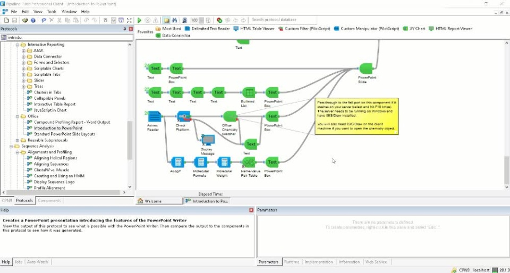The height and width of the screenshot is (273, 510).
Task: Toggle the Protocols panel pin
Action: pyautogui.click(x=124, y=29)
